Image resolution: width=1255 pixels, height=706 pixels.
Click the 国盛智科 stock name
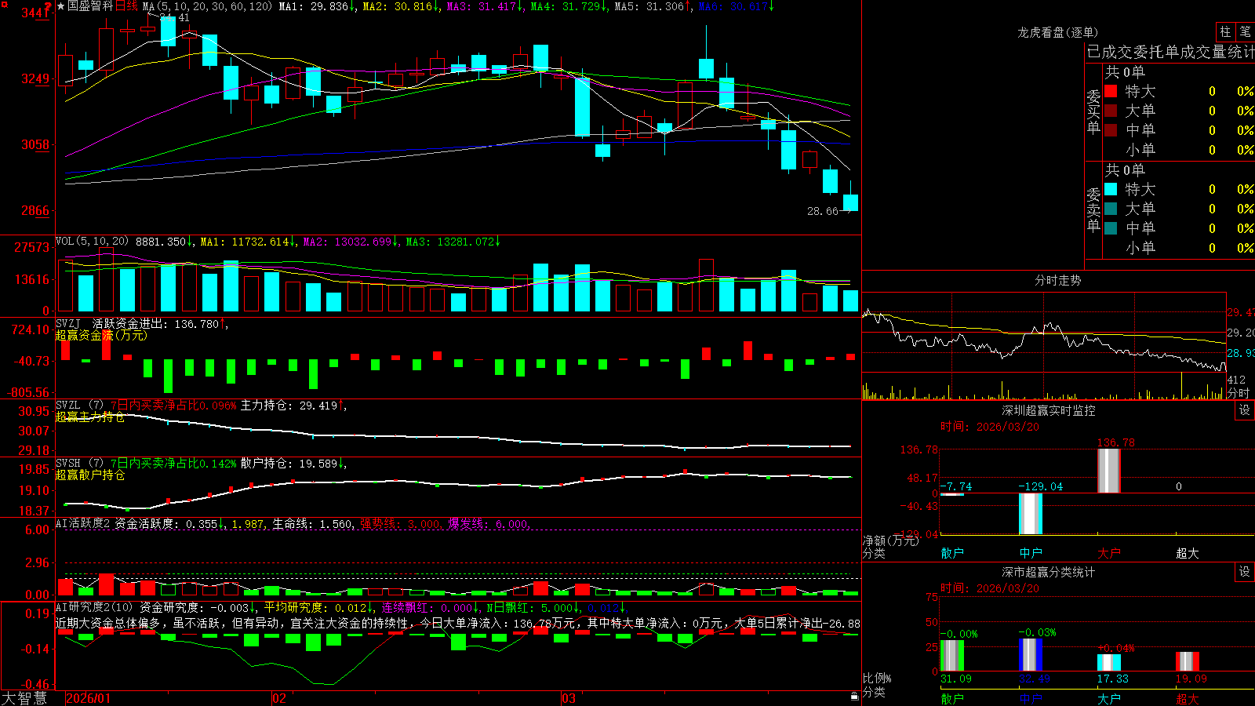point(90,6)
